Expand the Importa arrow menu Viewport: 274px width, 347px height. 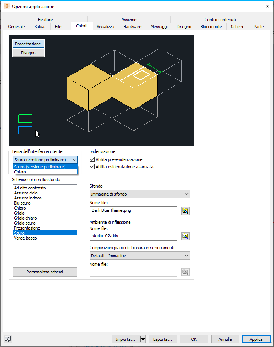coord(143,339)
